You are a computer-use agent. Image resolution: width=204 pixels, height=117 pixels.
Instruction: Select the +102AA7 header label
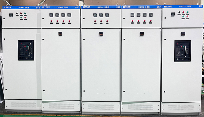click(x=21, y=8)
